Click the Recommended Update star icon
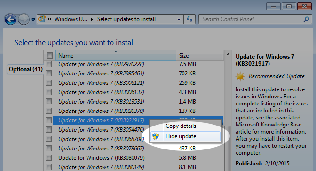The image size is (316, 171). coord(240,76)
